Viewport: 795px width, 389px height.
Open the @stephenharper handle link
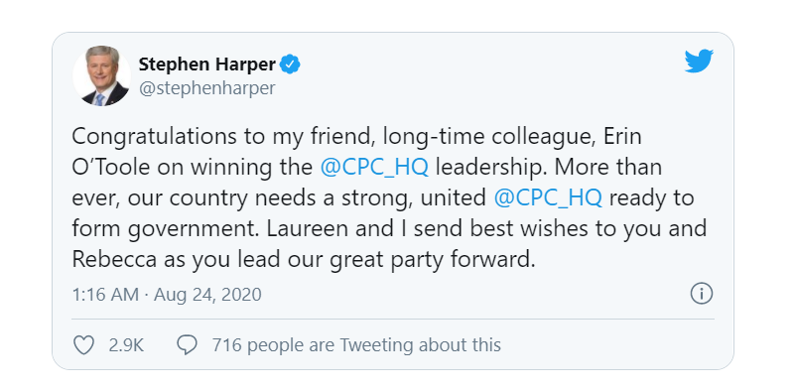tap(206, 88)
